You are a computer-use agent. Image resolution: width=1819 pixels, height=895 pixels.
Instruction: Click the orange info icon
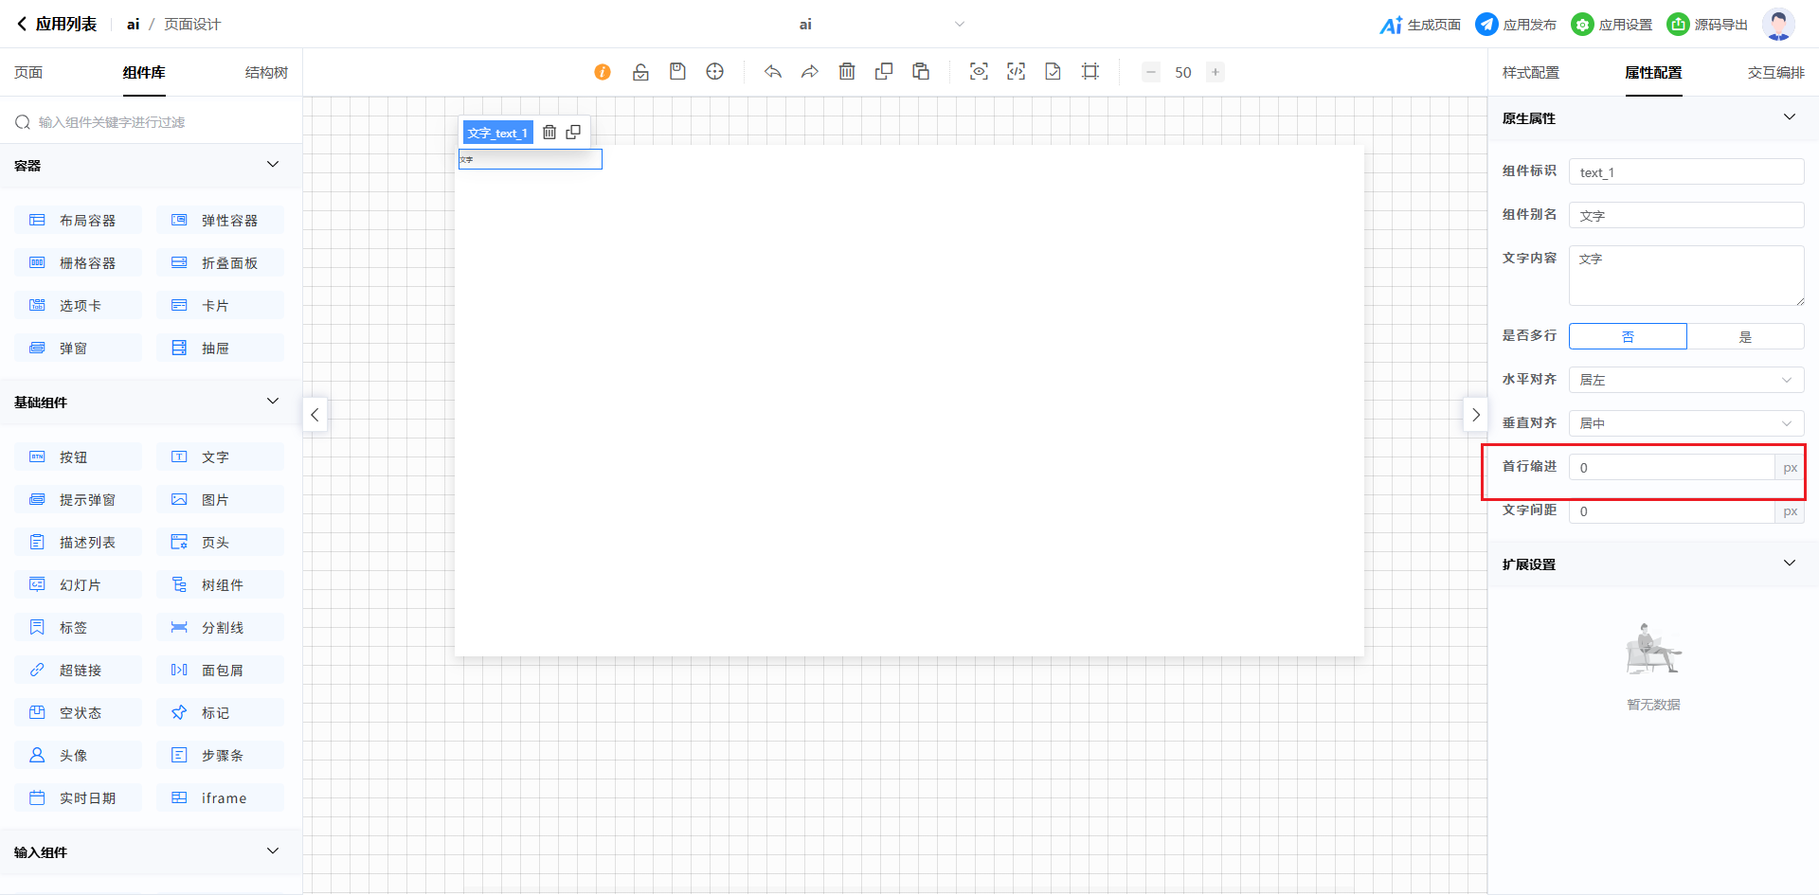603,72
